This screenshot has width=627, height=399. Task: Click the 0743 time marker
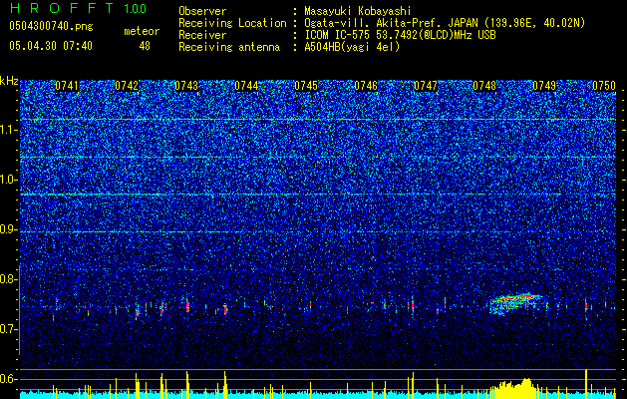coord(186,86)
